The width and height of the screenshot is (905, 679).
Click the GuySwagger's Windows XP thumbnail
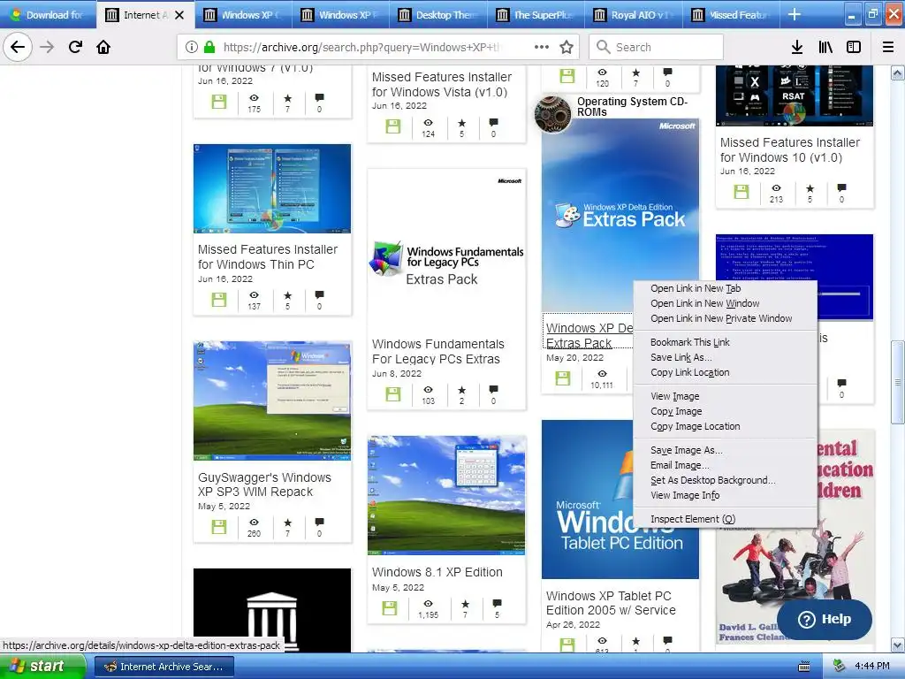[272, 401]
